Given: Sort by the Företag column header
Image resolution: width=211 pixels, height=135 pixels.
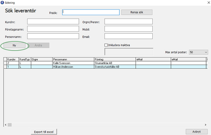Looking at the screenshot, I should [x=115, y=59].
